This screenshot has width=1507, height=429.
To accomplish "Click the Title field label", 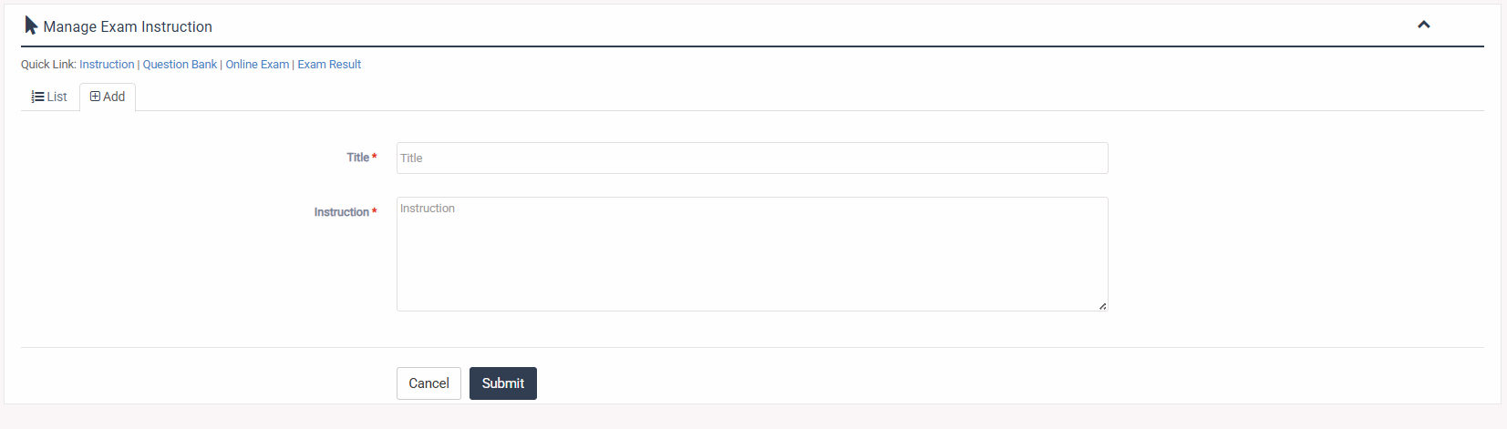I will point(357,158).
